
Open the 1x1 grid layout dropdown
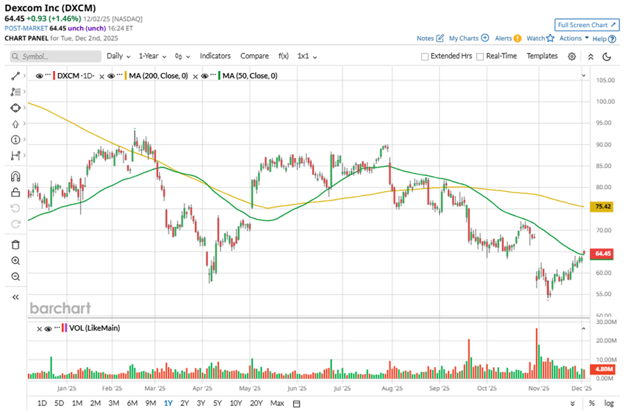click(307, 56)
